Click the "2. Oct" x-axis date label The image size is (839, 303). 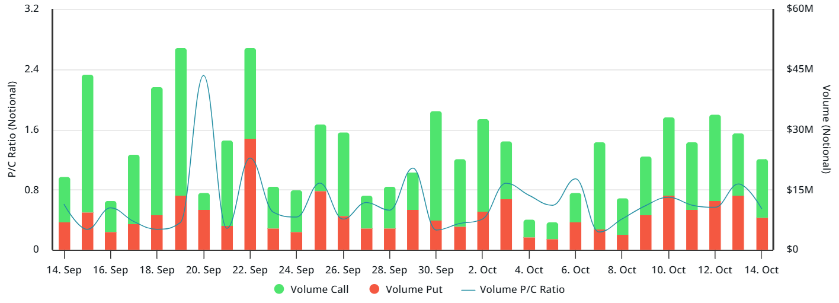(482, 270)
